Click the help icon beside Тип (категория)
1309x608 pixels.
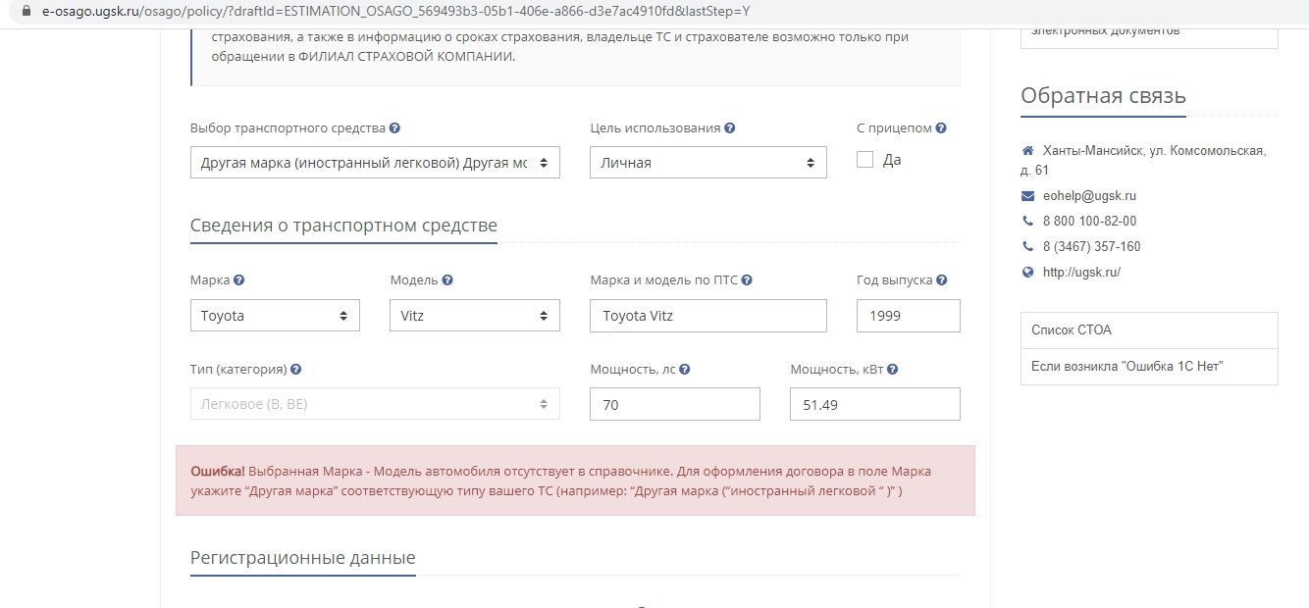tap(296, 370)
